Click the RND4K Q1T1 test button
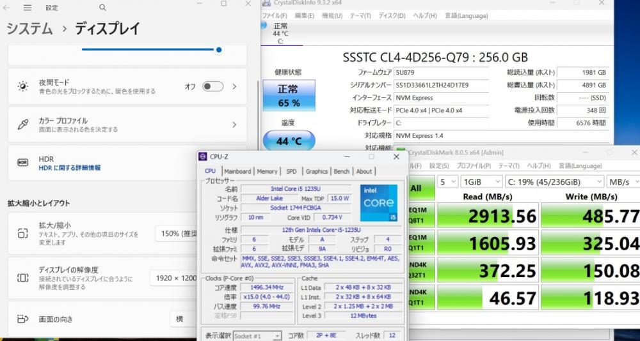The width and height of the screenshot is (640, 341). tap(421, 297)
